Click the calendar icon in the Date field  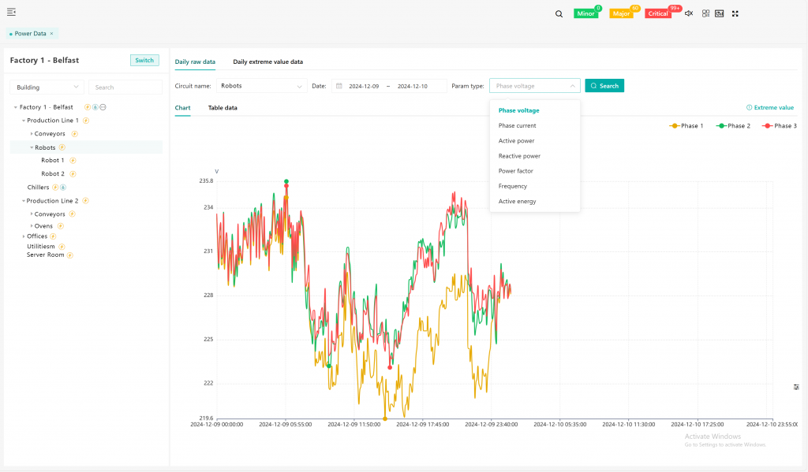point(339,86)
